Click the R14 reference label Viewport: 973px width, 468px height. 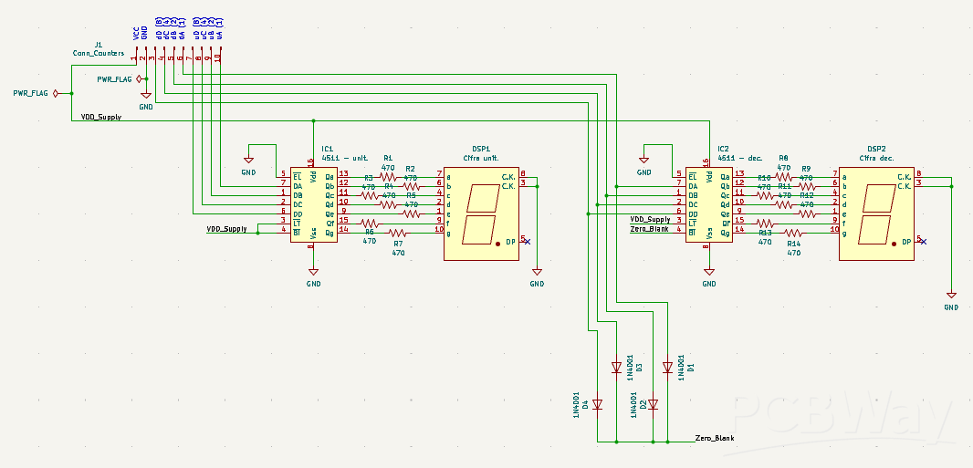click(794, 244)
